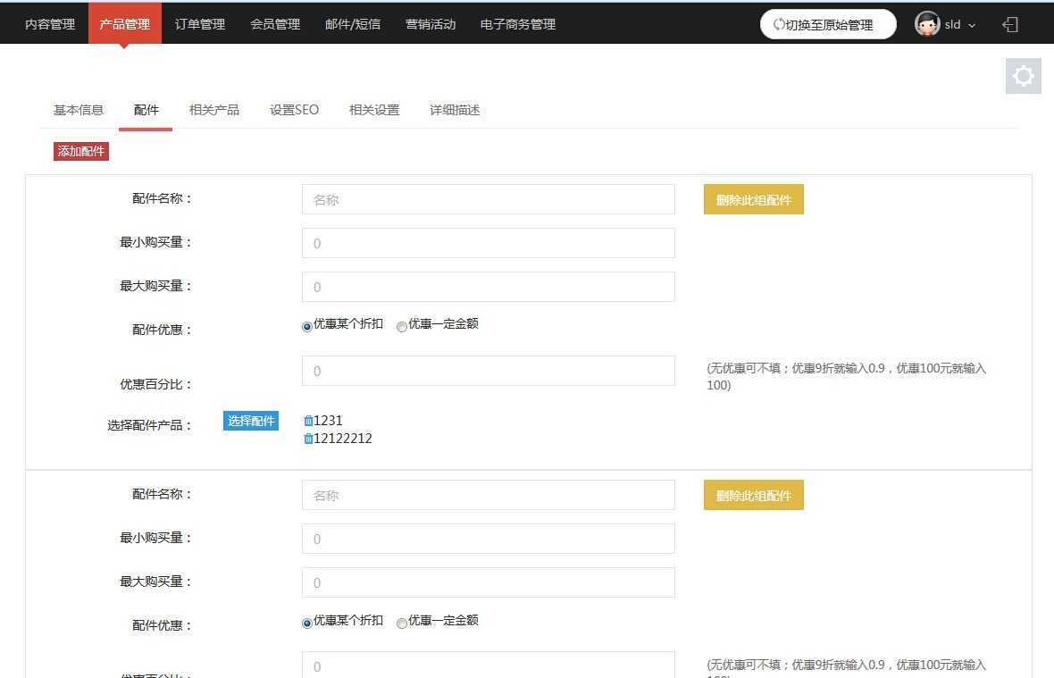This screenshot has height=678, width=1054.
Task: Click 删除此组配件 in second group
Action: (754, 495)
